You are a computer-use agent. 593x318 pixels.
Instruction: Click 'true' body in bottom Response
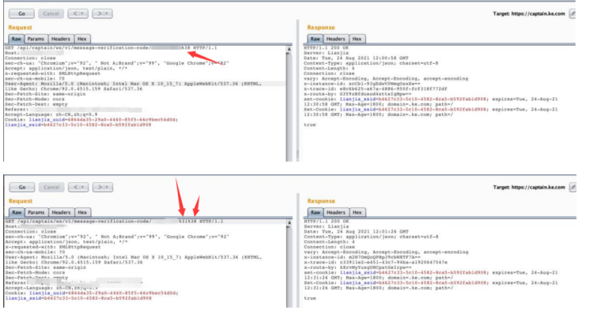[x=310, y=298]
